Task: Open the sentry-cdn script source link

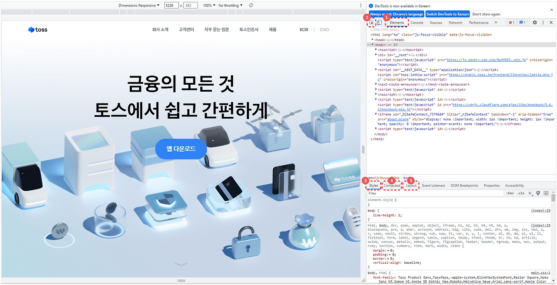Action: (487, 60)
